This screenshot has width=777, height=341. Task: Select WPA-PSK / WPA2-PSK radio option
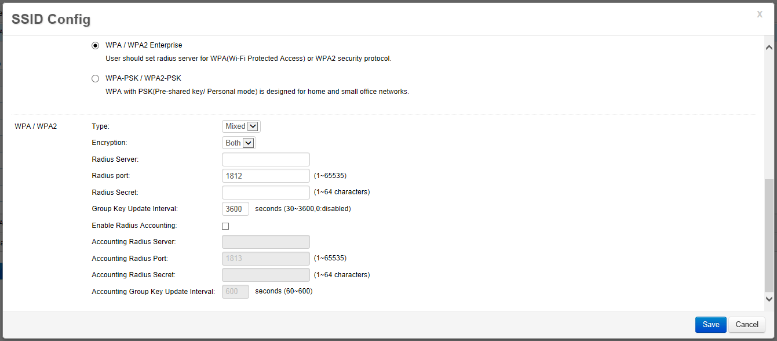tap(96, 78)
